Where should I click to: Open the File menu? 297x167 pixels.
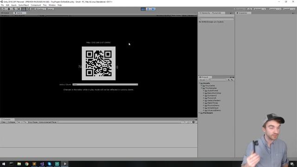click(x=2, y=5)
